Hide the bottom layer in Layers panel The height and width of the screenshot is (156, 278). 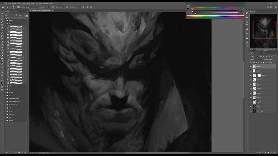pyautogui.click(x=251, y=111)
